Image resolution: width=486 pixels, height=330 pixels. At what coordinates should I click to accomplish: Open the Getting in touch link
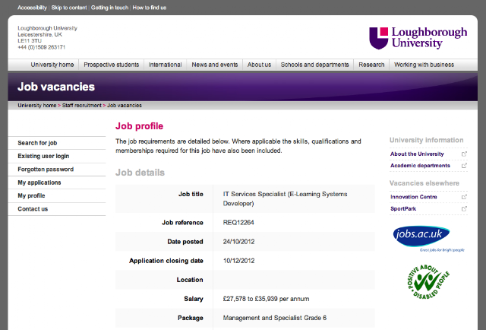tap(109, 8)
